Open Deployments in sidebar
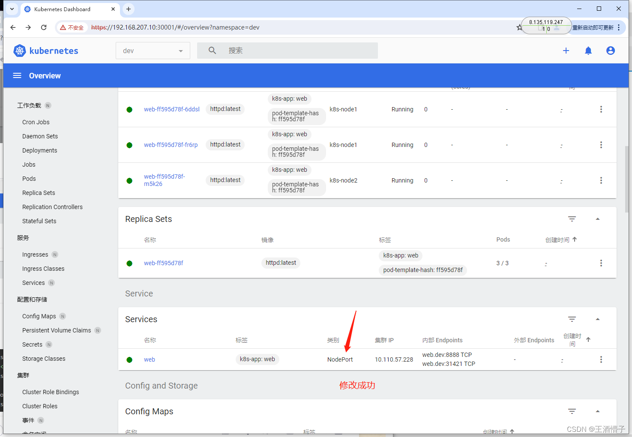Screen dimensions: 632x437 [39, 150]
